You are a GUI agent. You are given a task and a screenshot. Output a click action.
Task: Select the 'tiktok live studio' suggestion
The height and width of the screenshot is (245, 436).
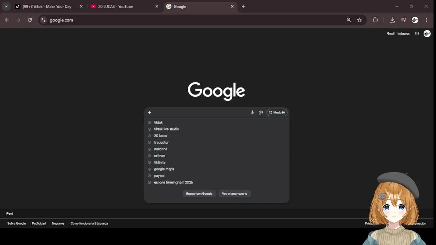pos(217,129)
